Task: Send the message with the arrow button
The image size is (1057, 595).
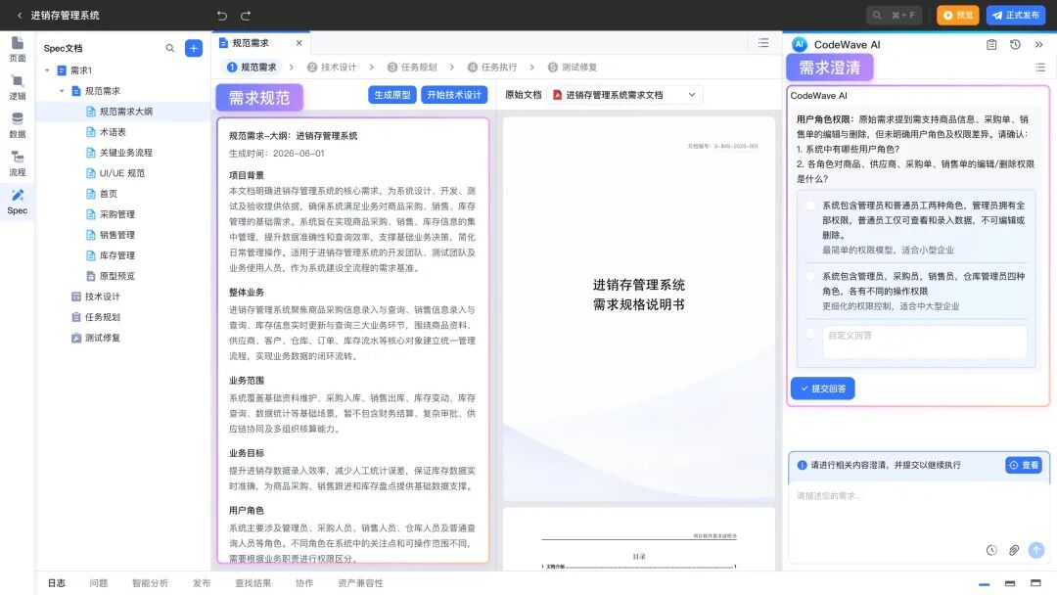Action: (1036, 551)
